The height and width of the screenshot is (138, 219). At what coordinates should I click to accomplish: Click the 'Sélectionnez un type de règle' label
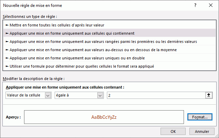pos(30,16)
